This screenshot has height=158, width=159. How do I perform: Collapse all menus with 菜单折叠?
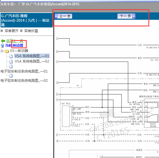point(31,31)
